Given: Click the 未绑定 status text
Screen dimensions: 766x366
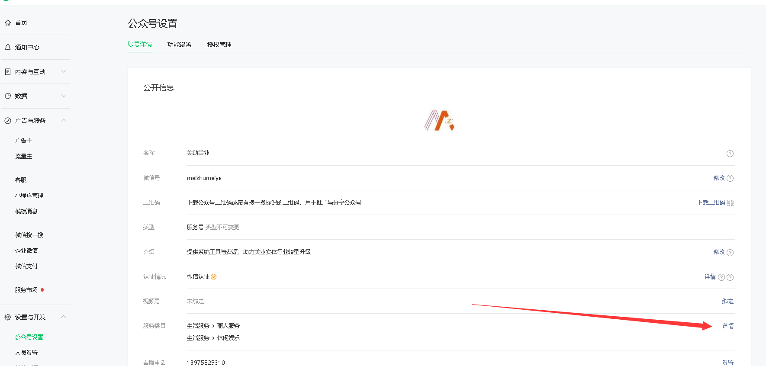Looking at the screenshot, I should (195, 301).
